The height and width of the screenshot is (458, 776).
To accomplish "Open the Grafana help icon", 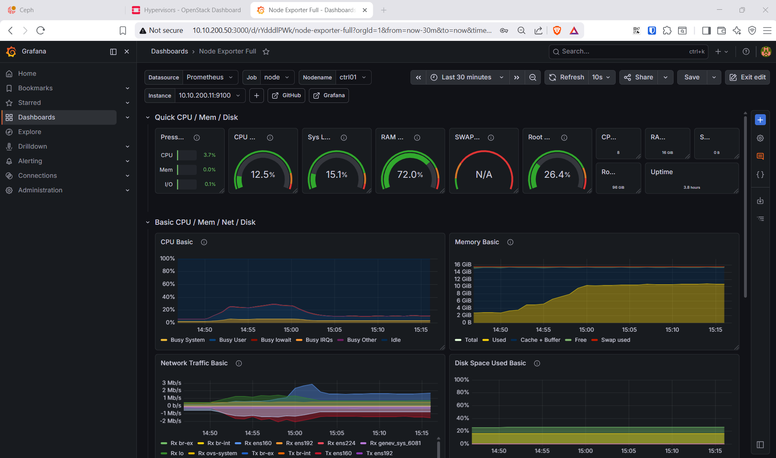I will [x=746, y=51].
